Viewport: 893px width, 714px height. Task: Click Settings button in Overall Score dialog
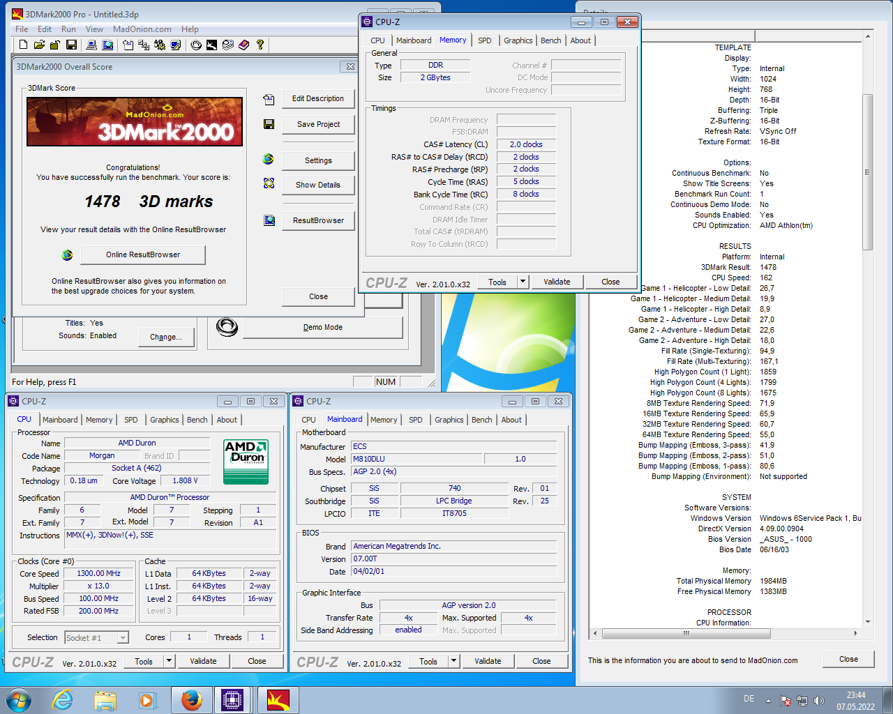click(318, 160)
